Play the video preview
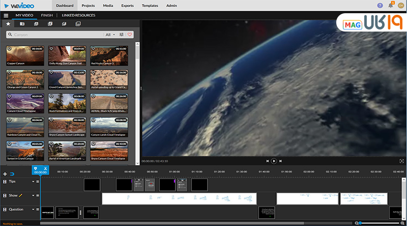 (x=274, y=160)
